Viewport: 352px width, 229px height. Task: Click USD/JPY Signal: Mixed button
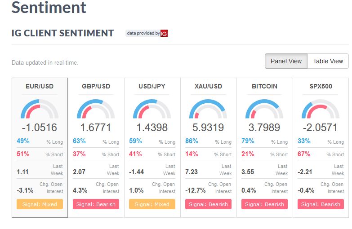(x=152, y=204)
